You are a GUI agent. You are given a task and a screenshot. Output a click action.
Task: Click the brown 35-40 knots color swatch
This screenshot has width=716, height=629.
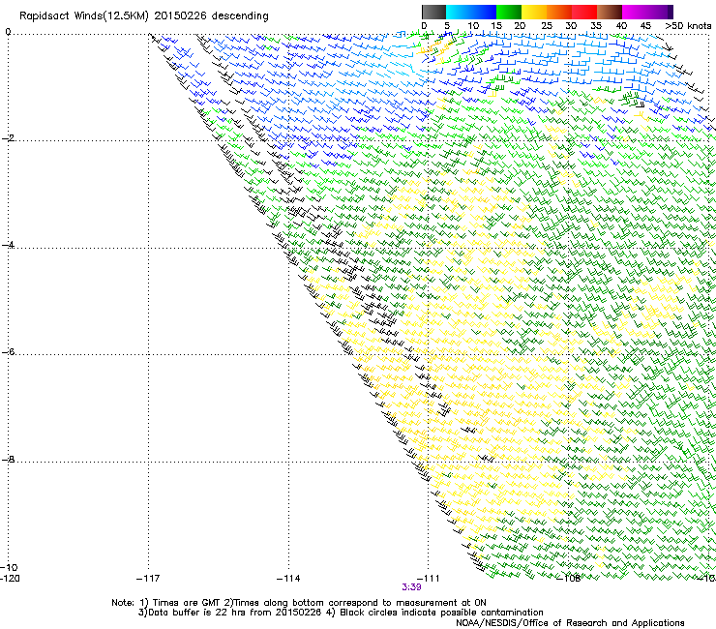(x=610, y=12)
